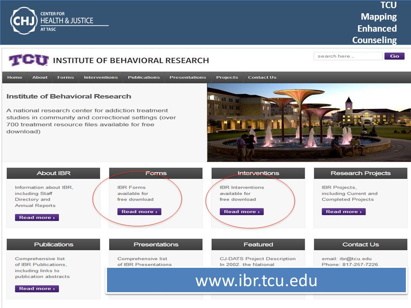Image resolution: width=411 pixels, height=308 pixels.
Task: Go to Presentations in the navigation bar
Action: (x=188, y=77)
